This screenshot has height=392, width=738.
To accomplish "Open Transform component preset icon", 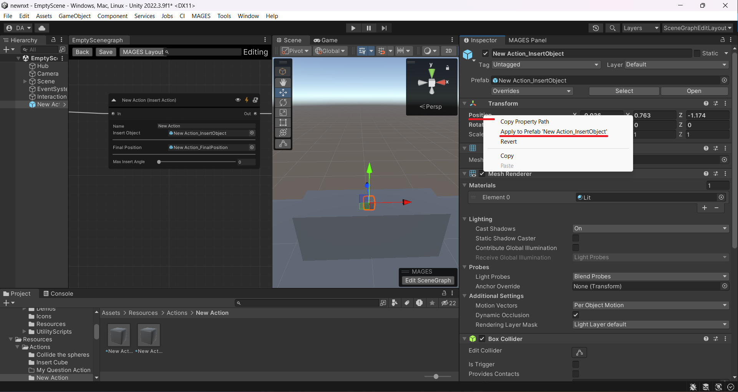I will [716, 103].
